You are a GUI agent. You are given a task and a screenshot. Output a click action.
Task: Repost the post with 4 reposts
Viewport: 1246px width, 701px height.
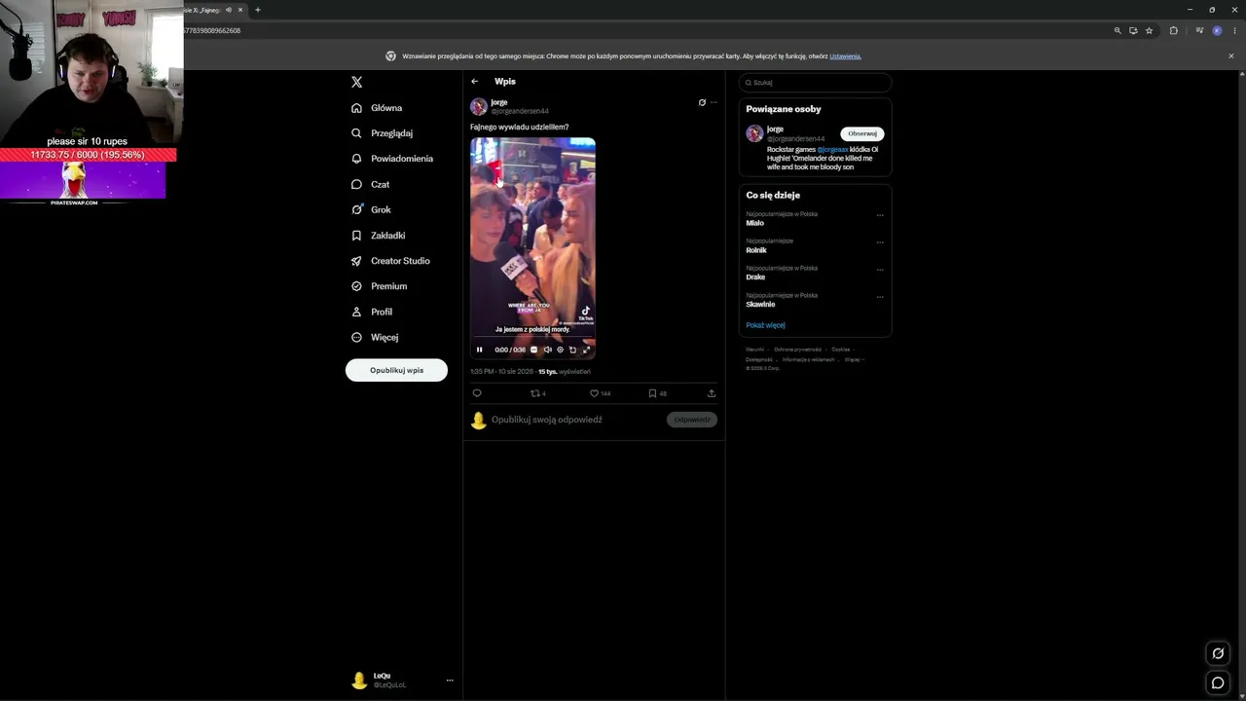537,393
